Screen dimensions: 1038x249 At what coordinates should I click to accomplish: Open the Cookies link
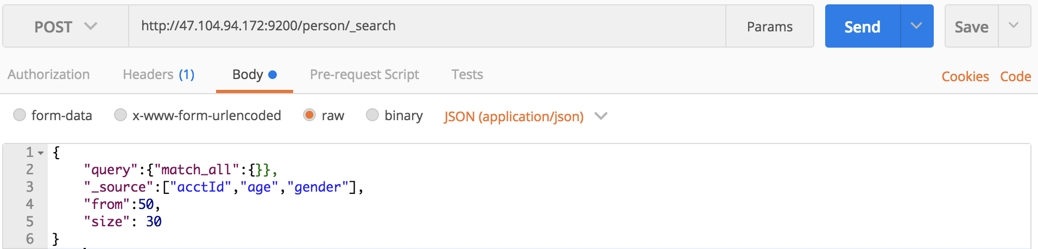[x=965, y=76]
